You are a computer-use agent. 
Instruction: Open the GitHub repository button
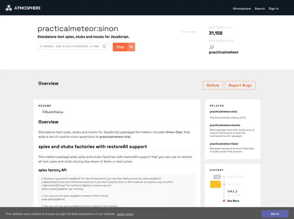[x=213, y=86]
